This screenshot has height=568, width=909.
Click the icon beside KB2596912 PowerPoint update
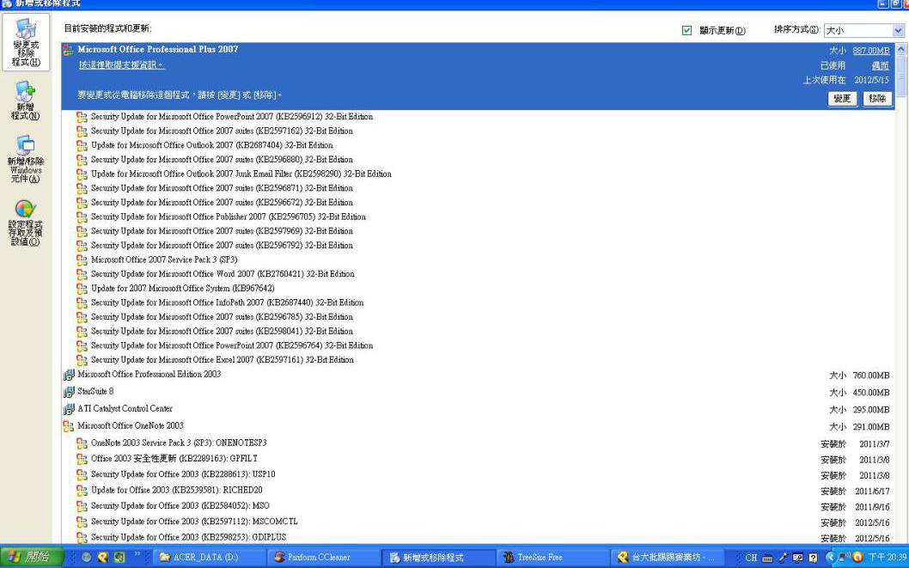click(x=82, y=117)
